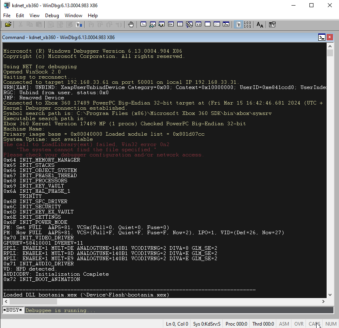
Task: Click the vertical scrollbar down arrow
Action: tap(330, 295)
